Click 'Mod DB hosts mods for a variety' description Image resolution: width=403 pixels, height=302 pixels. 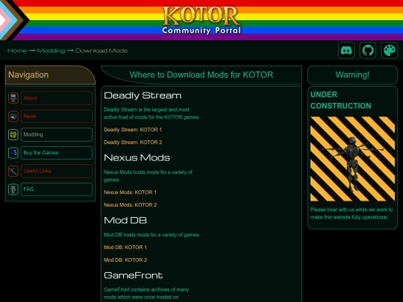(152, 235)
